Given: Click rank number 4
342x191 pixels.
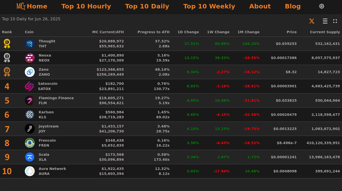Looking at the screenshot, I should [7, 86].
